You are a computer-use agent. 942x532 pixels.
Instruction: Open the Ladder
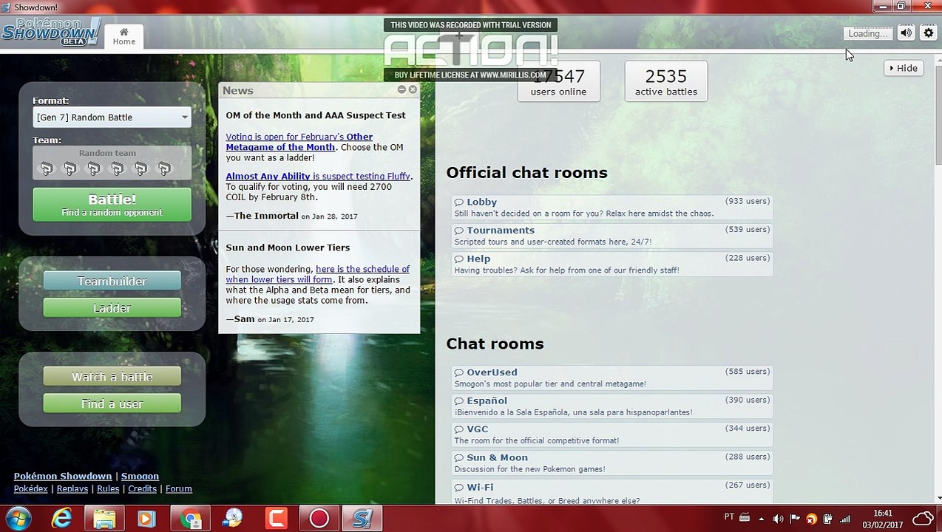(112, 308)
